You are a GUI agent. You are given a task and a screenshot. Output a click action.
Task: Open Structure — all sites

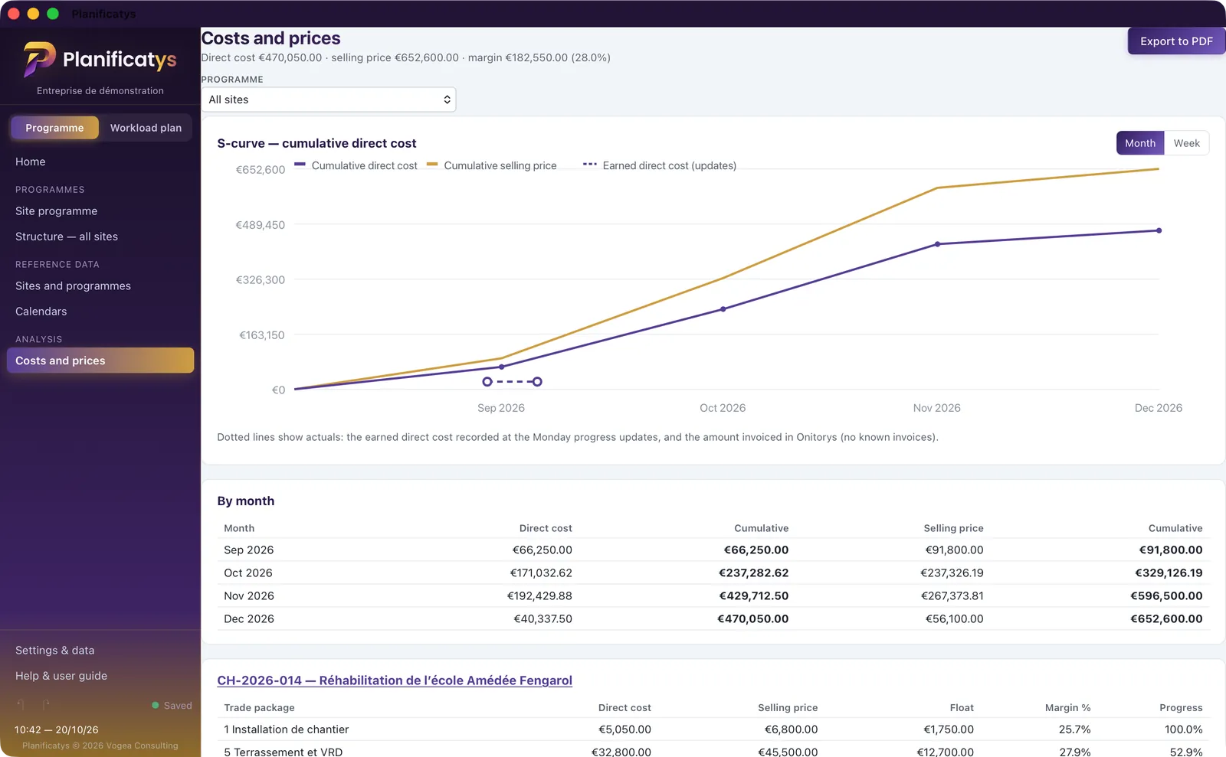pos(67,237)
